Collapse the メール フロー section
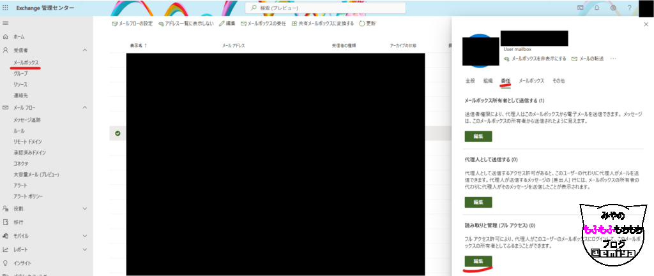Screen dimensions: 654x276 tap(85, 108)
